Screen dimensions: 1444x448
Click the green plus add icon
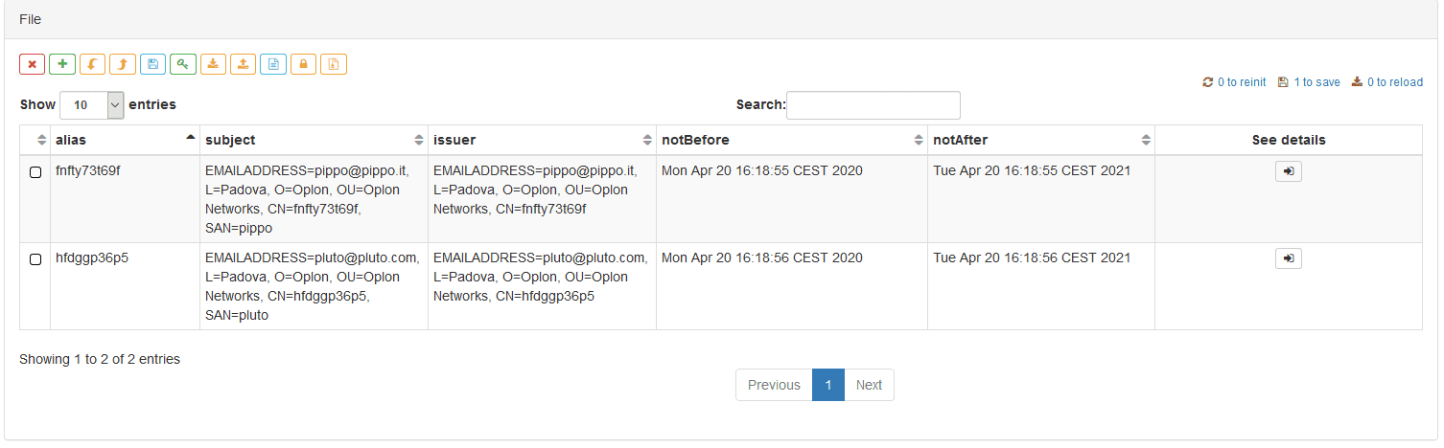pos(62,64)
